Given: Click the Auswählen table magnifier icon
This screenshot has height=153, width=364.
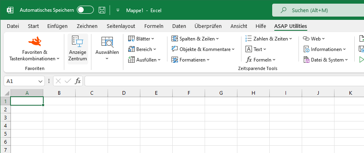Looking at the screenshot, I should (x=107, y=42).
